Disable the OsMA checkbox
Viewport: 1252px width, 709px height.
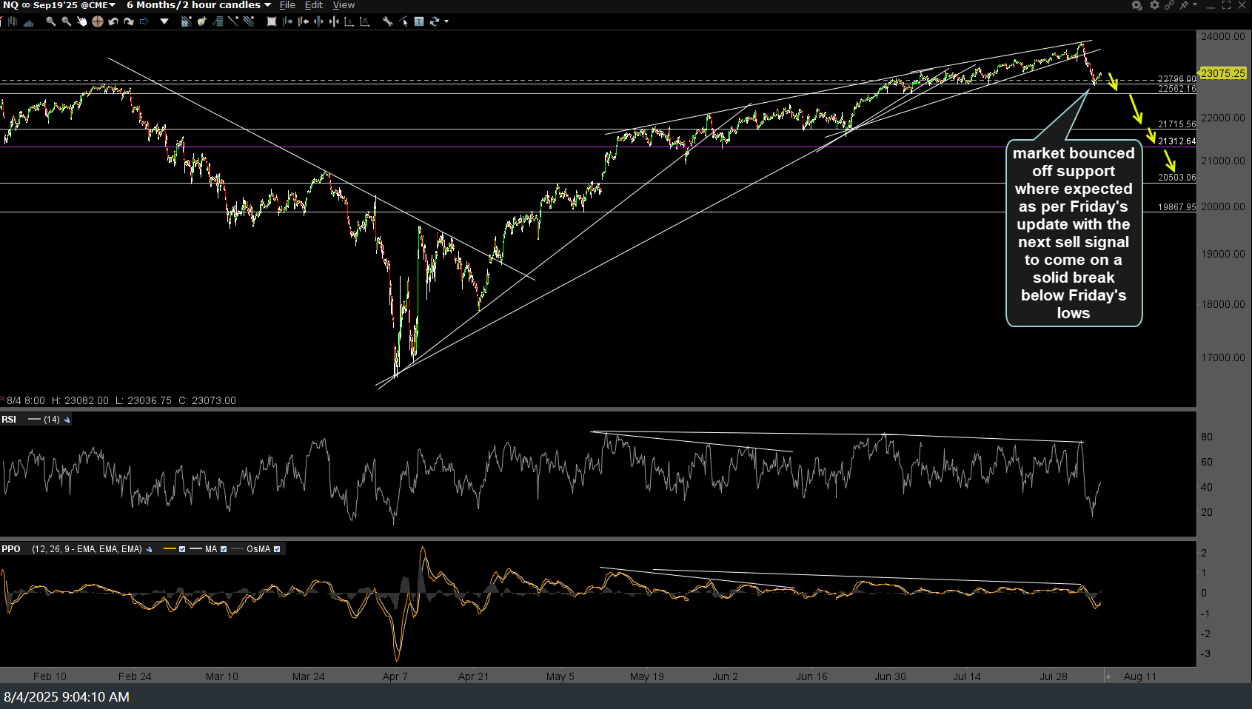click(278, 549)
